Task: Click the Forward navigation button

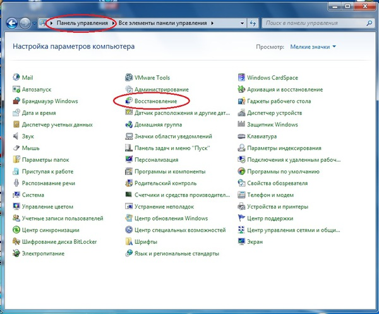Action: coord(25,23)
